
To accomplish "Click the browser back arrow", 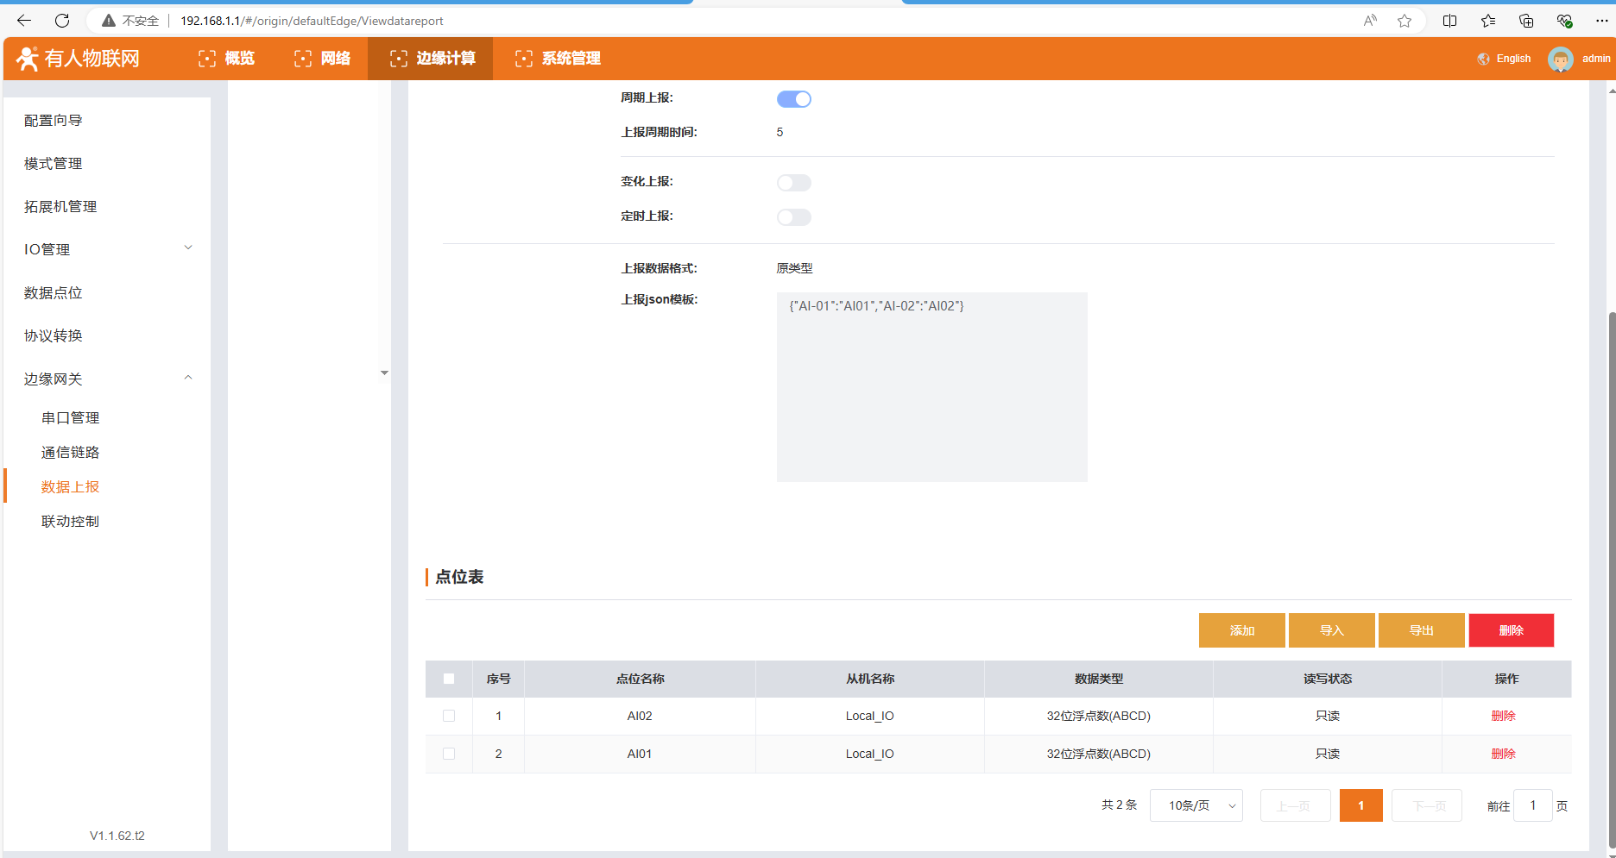I will click(24, 21).
